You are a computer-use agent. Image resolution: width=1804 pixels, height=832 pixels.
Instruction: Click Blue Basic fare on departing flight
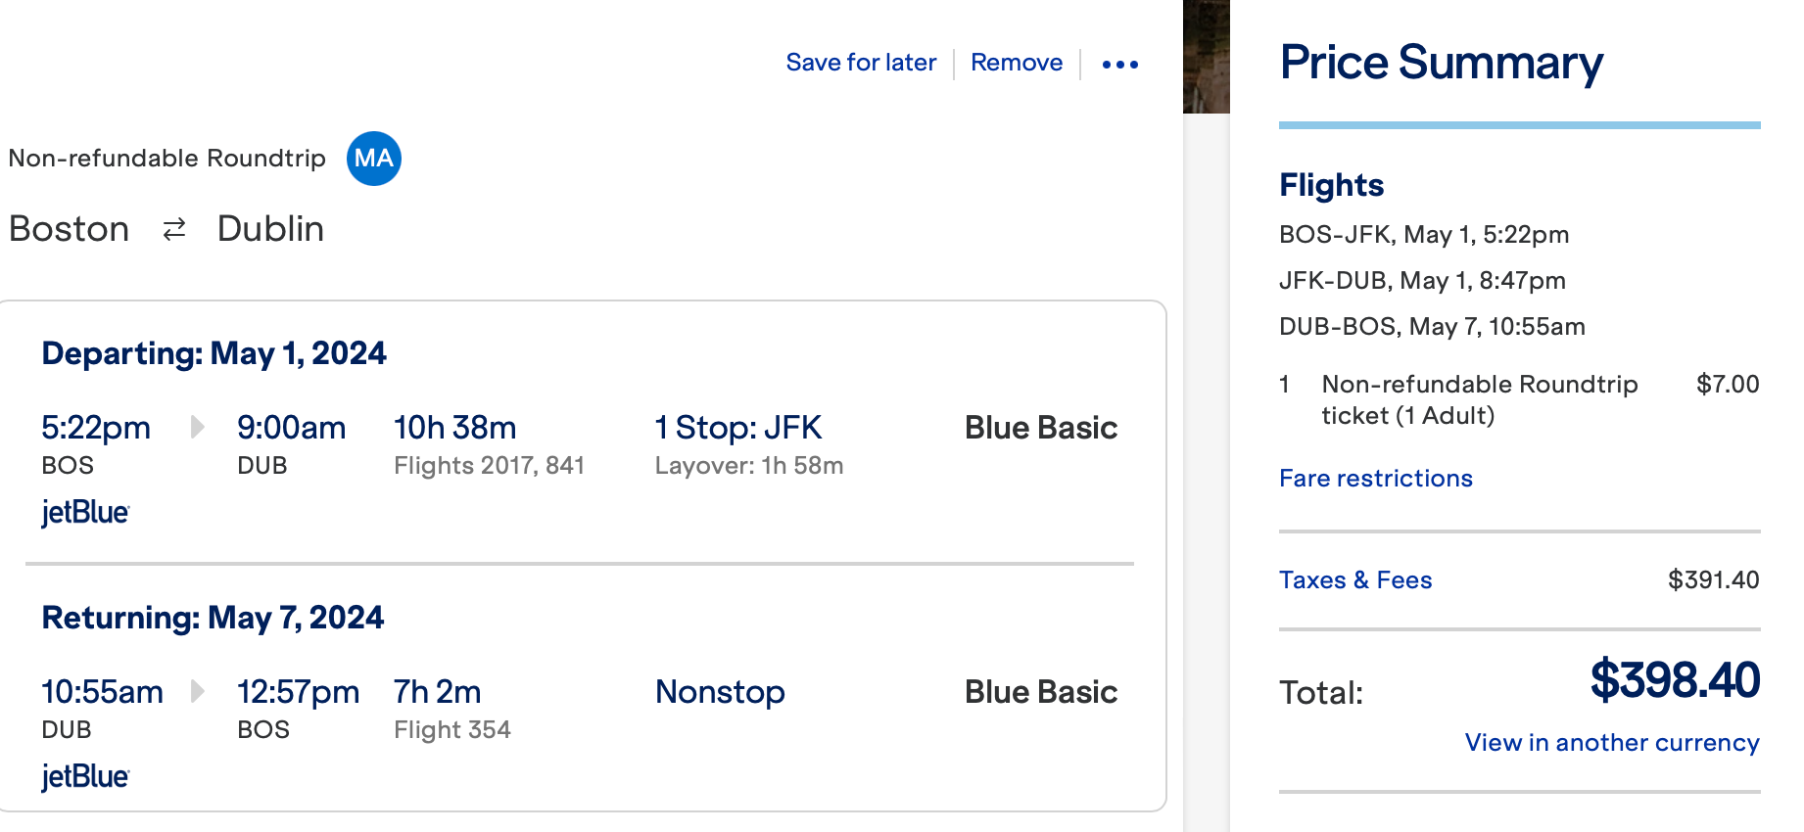pos(1041,428)
